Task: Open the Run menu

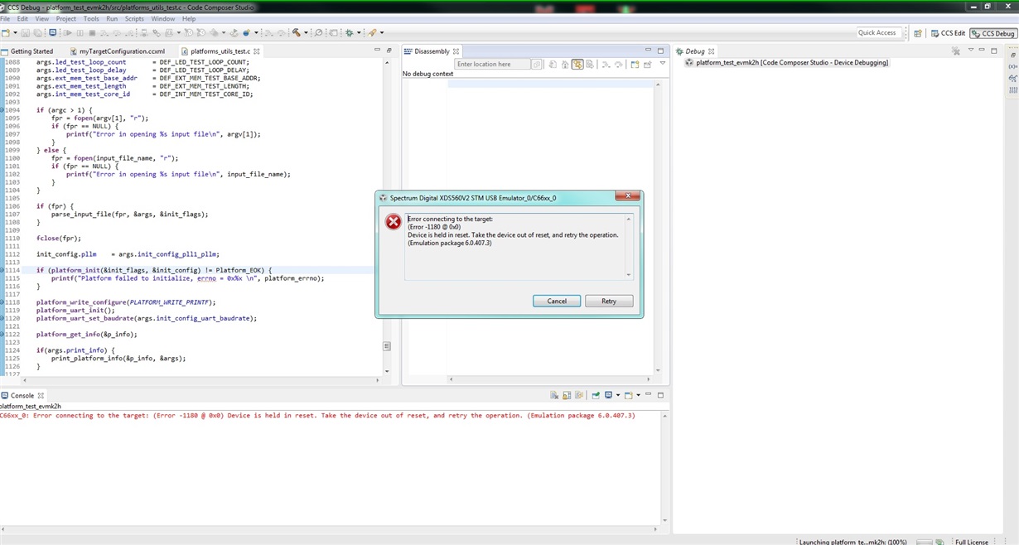Action: [x=112, y=19]
